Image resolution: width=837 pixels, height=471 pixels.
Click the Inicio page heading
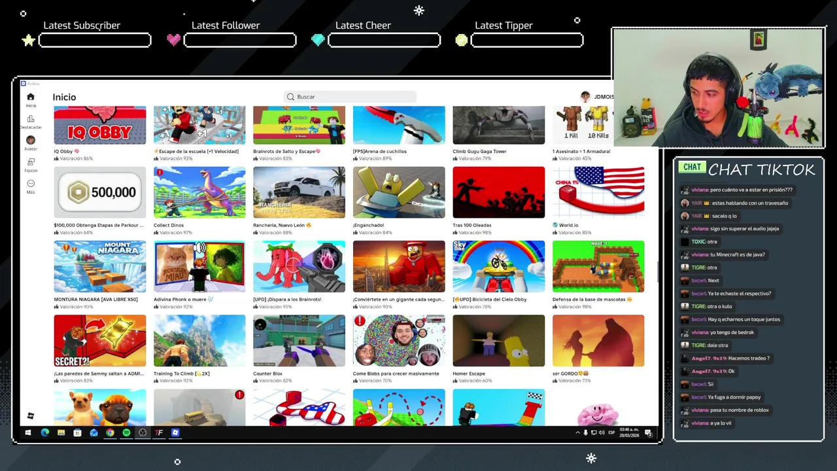(64, 97)
